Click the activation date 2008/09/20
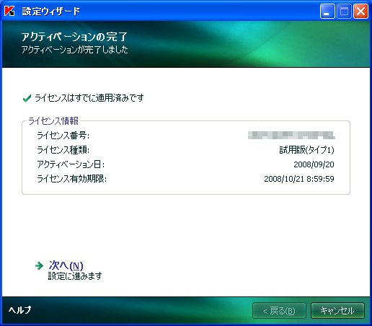 (x=314, y=164)
